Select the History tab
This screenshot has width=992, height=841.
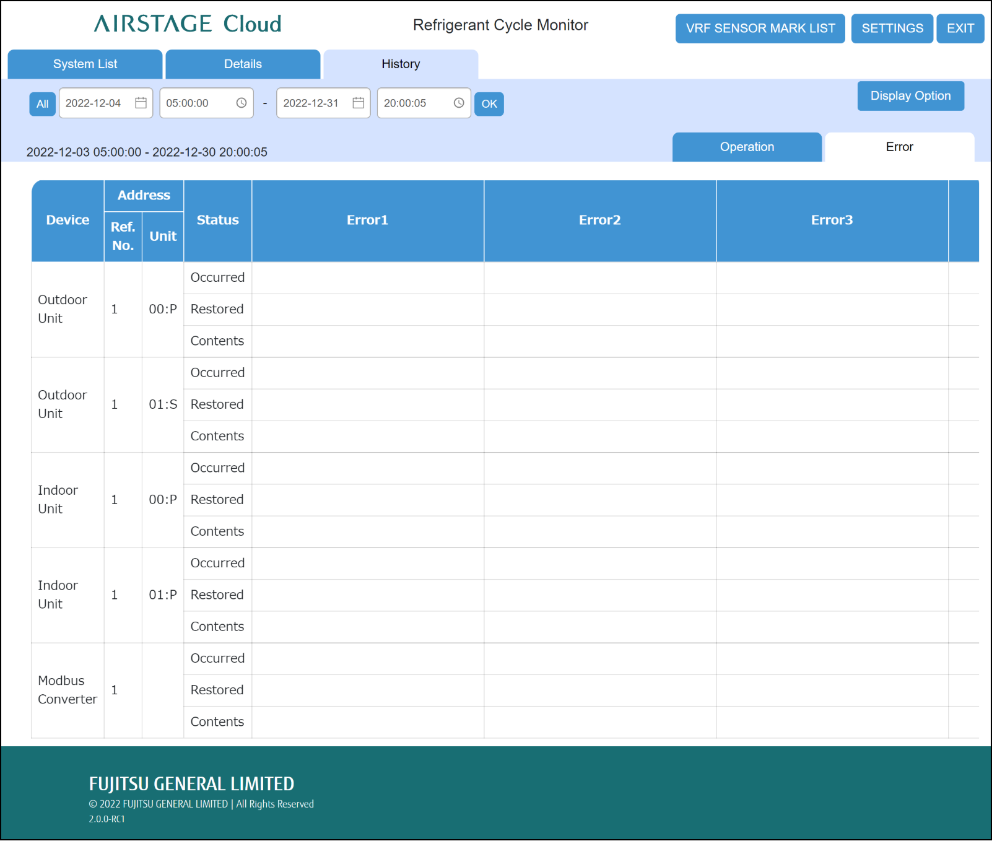tap(401, 64)
